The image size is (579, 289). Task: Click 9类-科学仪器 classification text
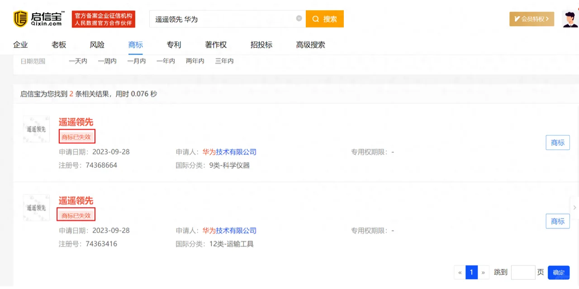pos(229,165)
